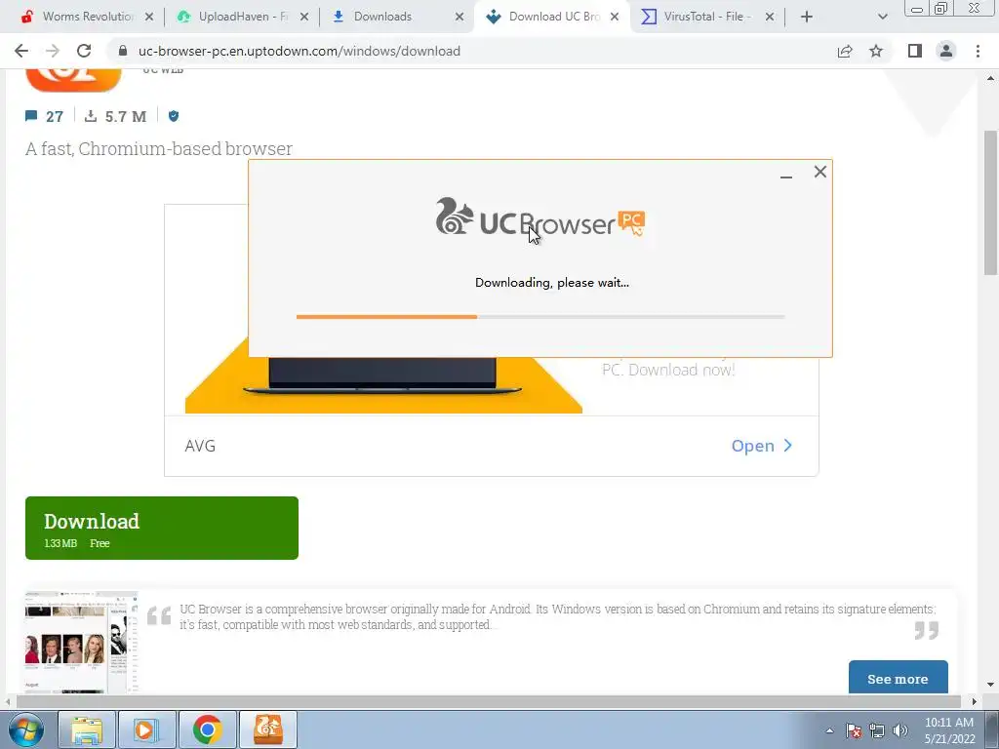Screen dimensions: 999x749
Task: Click the page scroll up arrow
Action: point(991,78)
